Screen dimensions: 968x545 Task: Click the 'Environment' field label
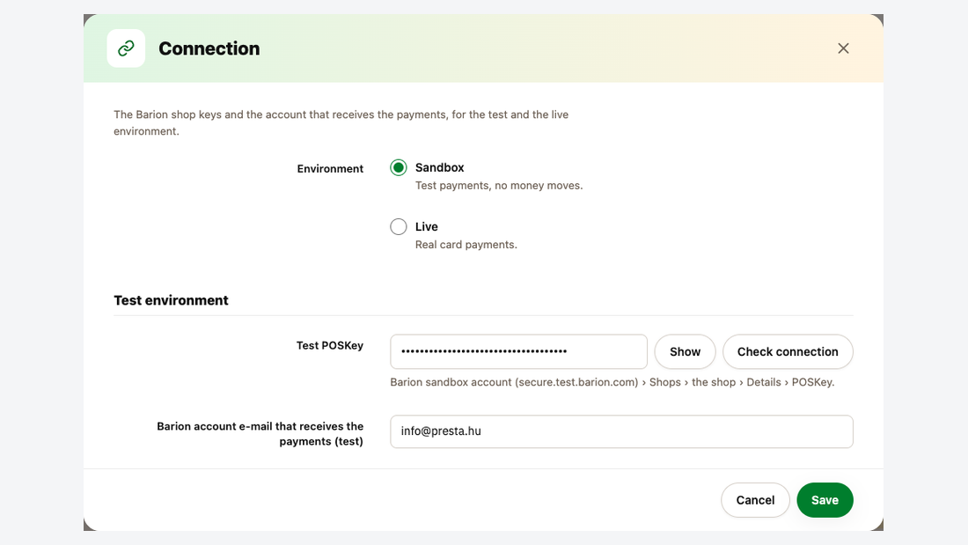[x=330, y=169]
